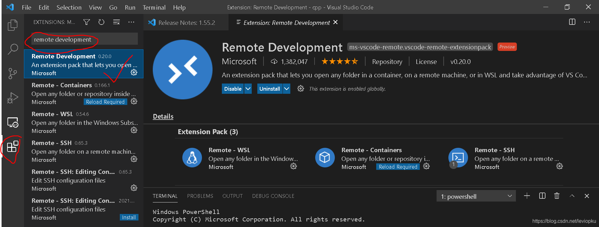Click the star rating of the extension
The image size is (599, 227).
[339, 61]
